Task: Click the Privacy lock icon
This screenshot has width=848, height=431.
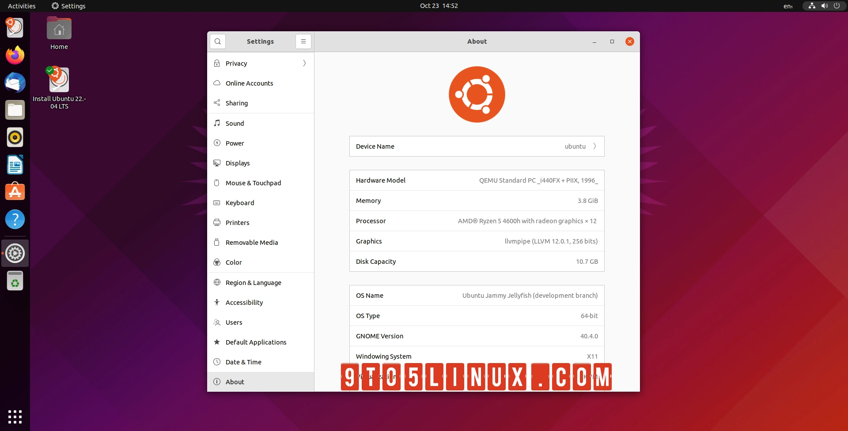Action: [217, 63]
